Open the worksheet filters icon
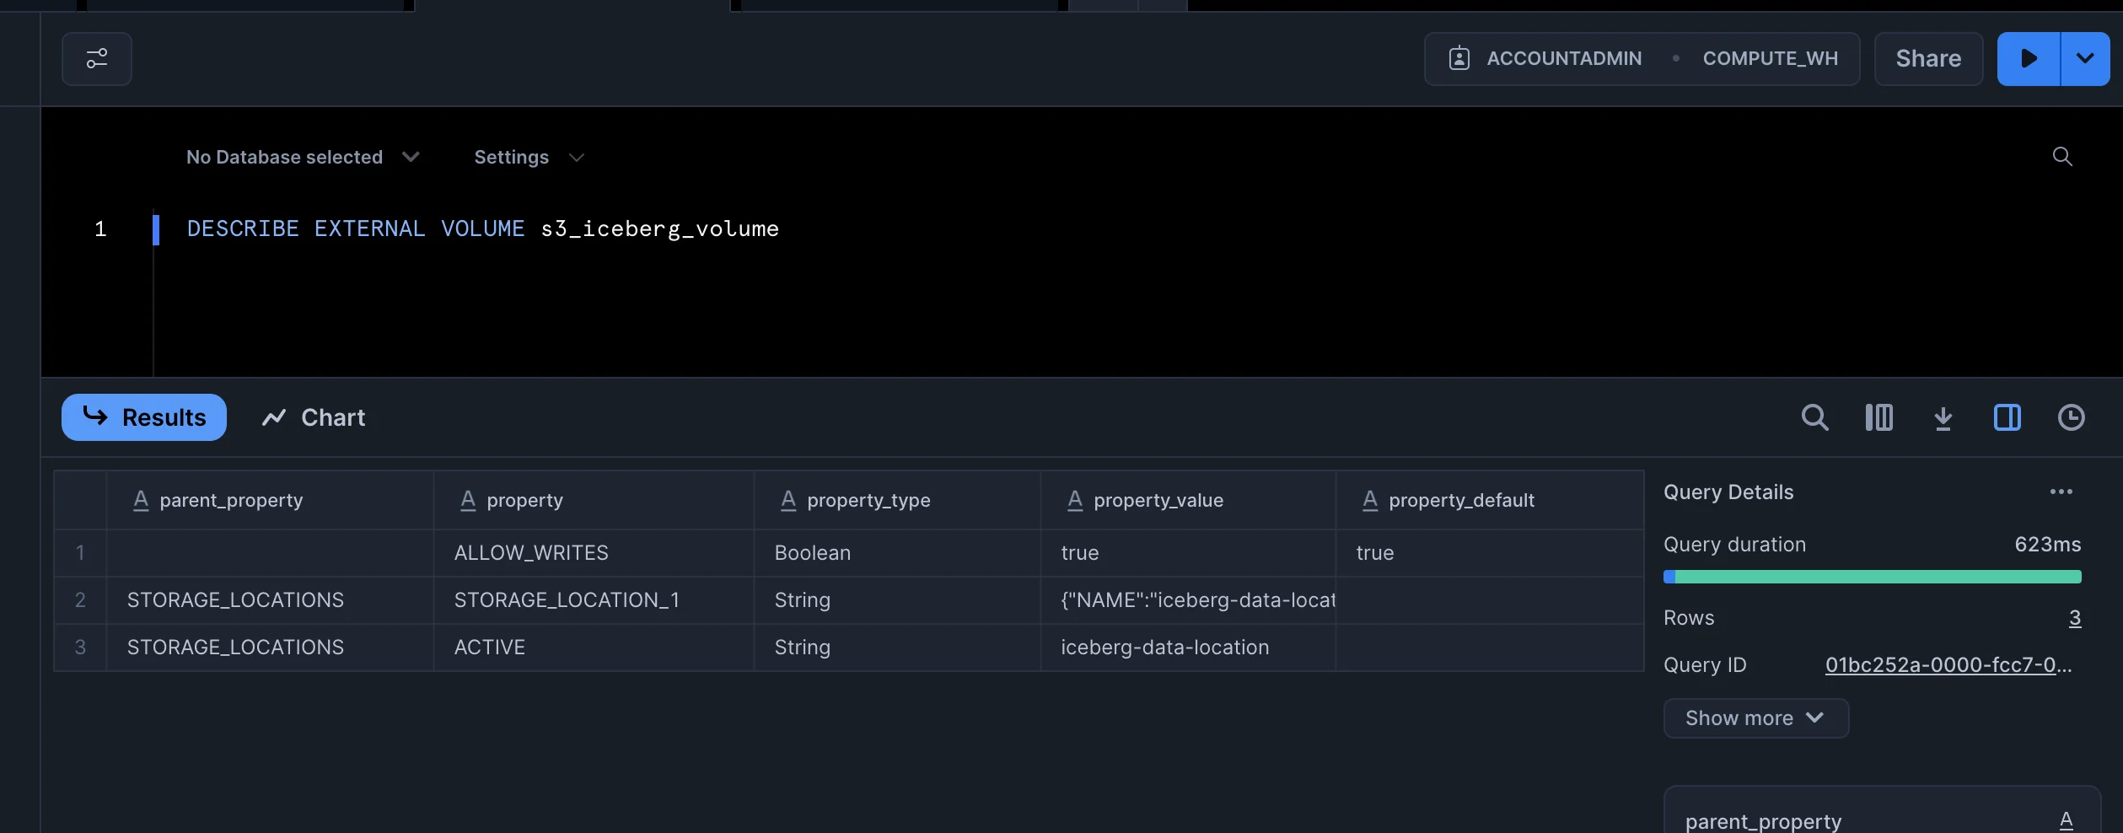 (96, 59)
